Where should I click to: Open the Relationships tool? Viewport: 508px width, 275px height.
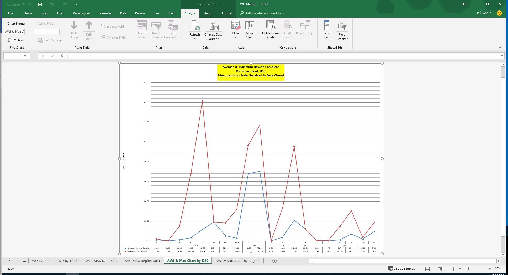(305, 28)
